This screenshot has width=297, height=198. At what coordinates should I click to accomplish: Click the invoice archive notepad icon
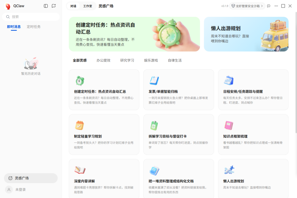(x=154, y=81)
